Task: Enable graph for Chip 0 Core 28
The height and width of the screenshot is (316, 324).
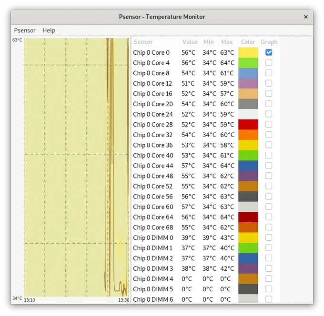Action: [269, 125]
